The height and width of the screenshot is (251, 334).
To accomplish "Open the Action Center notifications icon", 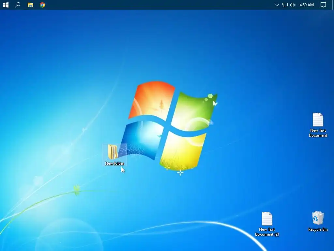I will (323, 5).
